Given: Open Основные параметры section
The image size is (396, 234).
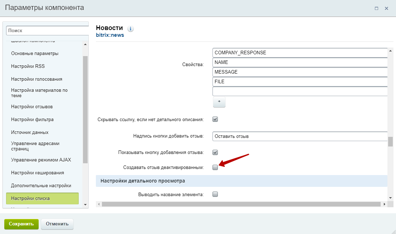Looking at the screenshot, I should click(x=35, y=54).
